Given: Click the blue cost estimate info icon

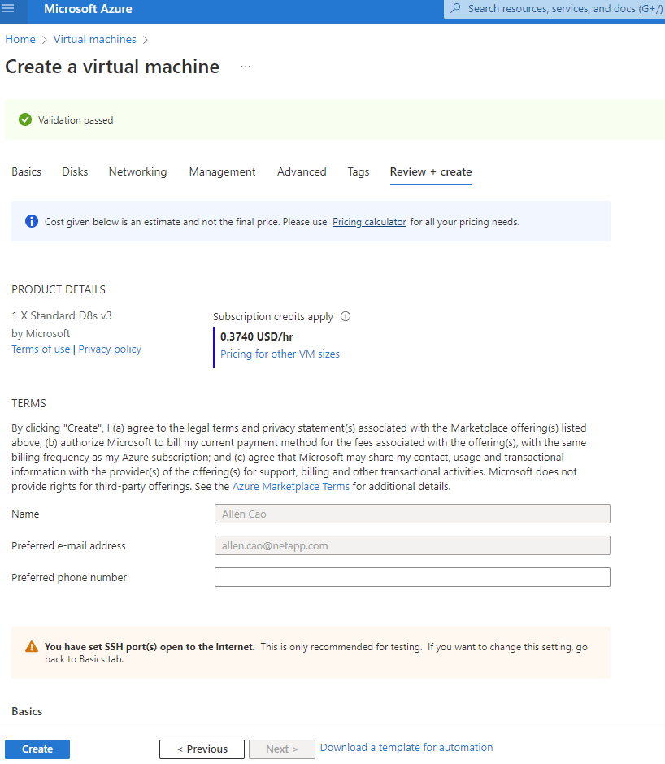Looking at the screenshot, I should [x=32, y=221].
